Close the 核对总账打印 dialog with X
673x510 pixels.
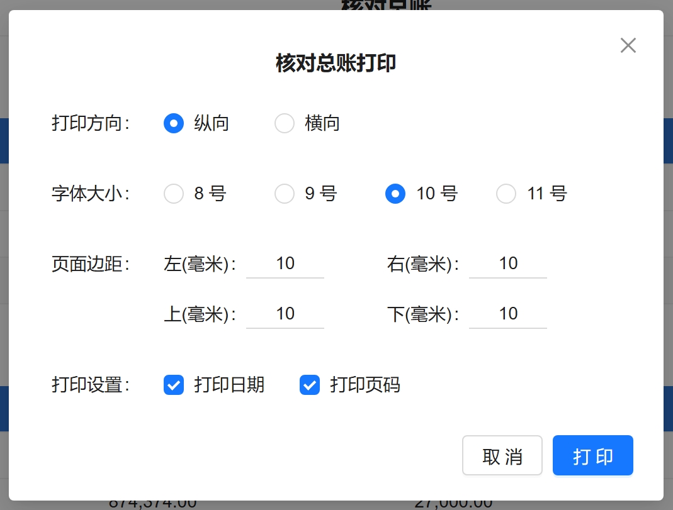pyautogui.click(x=628, y=45)
